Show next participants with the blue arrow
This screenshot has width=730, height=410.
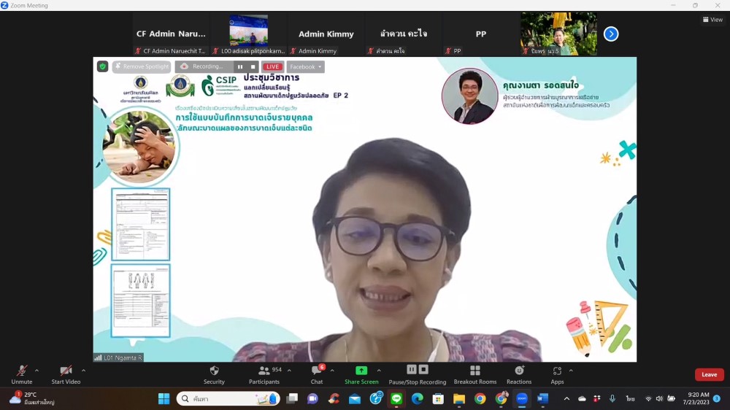pos(611,34)
